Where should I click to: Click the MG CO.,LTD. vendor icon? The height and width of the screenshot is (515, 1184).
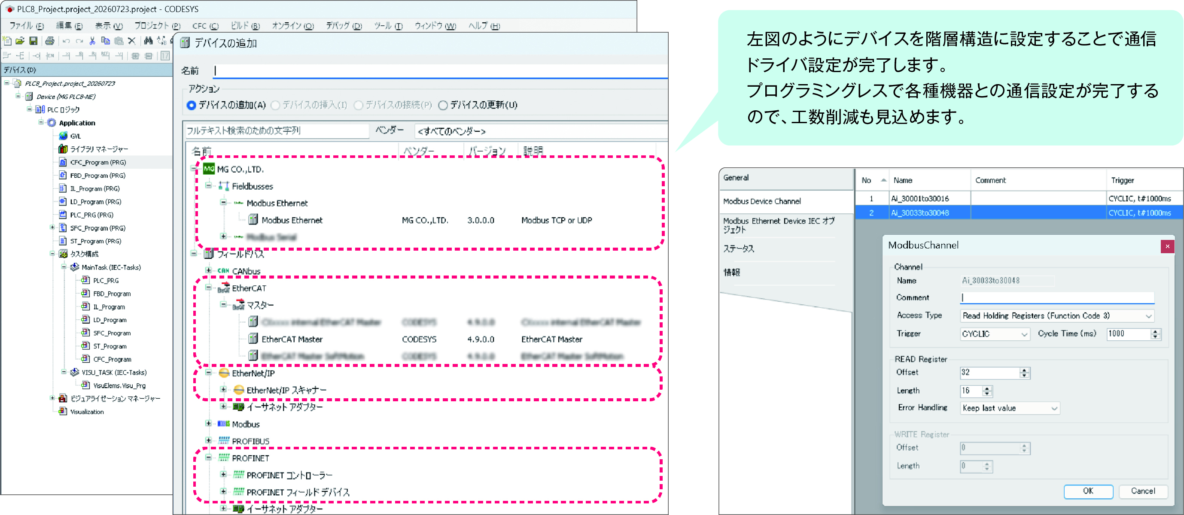tap(209, 169)
